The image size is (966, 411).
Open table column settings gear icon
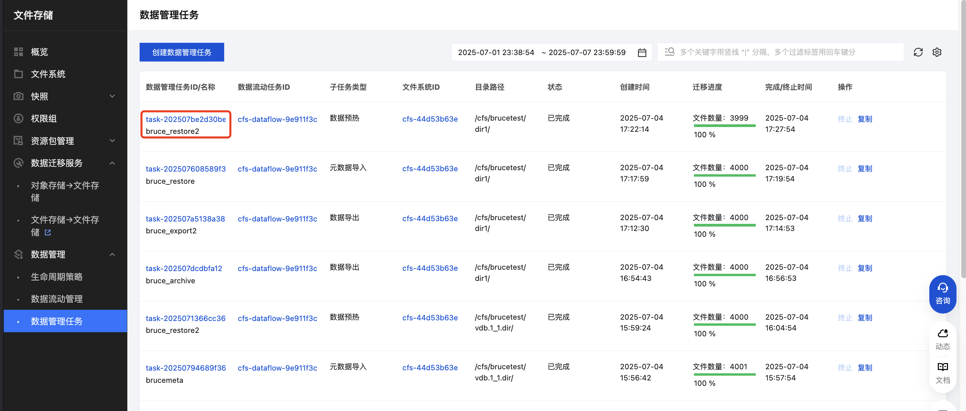coord(936,52)
